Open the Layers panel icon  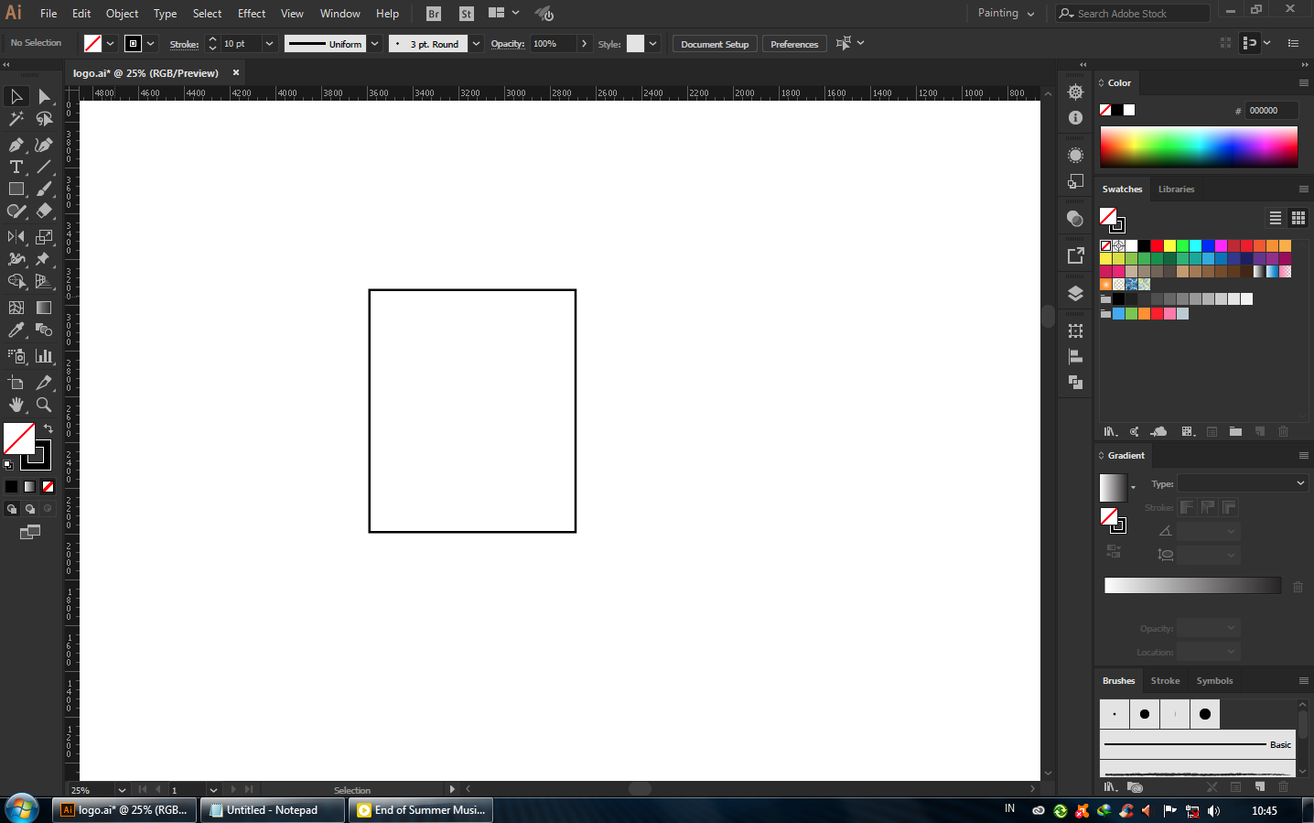[x=1076, y=294]
